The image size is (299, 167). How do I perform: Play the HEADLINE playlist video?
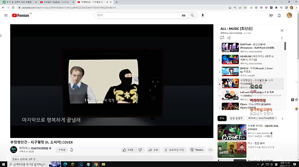251,60
